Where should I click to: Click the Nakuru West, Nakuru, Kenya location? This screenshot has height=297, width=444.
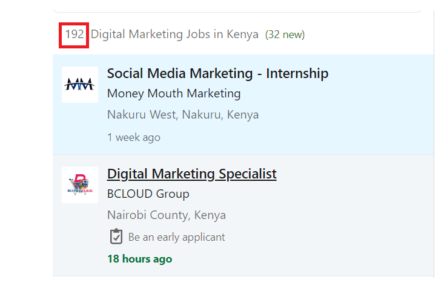tap(183, 114)
